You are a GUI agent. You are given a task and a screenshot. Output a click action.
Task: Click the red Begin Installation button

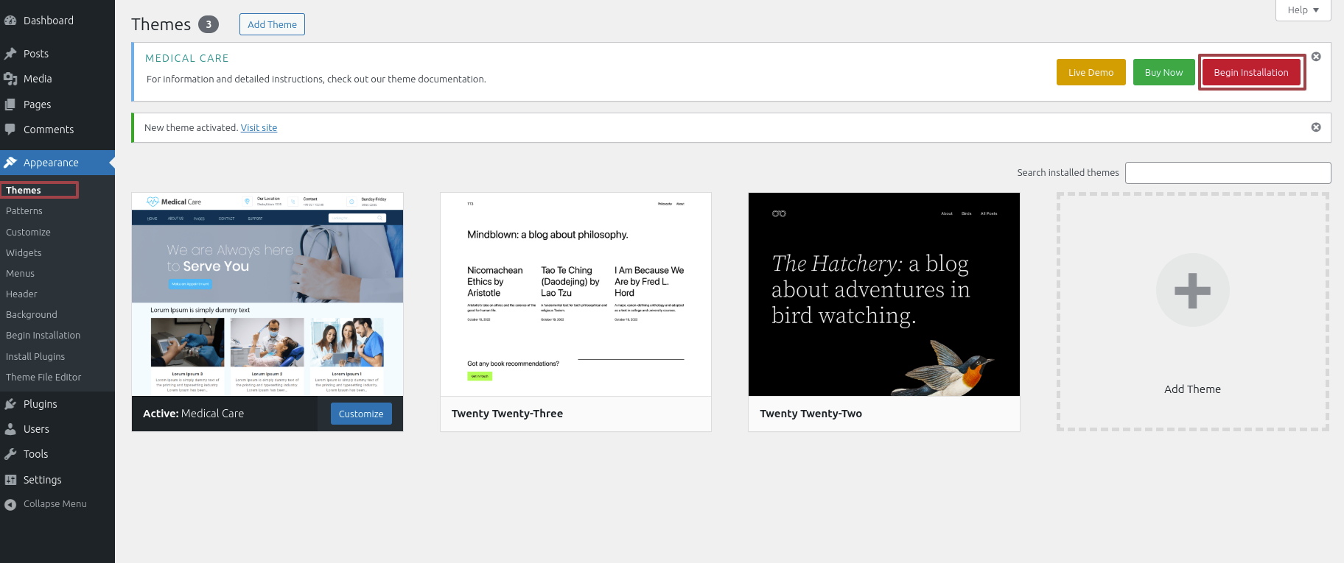pyautogui.click(x=1251, y=72)
